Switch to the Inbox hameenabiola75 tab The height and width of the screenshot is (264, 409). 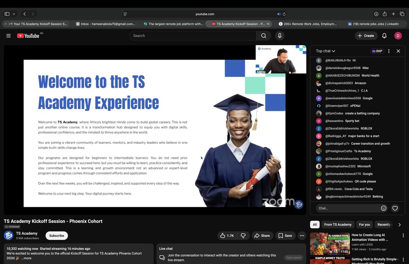click(106, 24)
